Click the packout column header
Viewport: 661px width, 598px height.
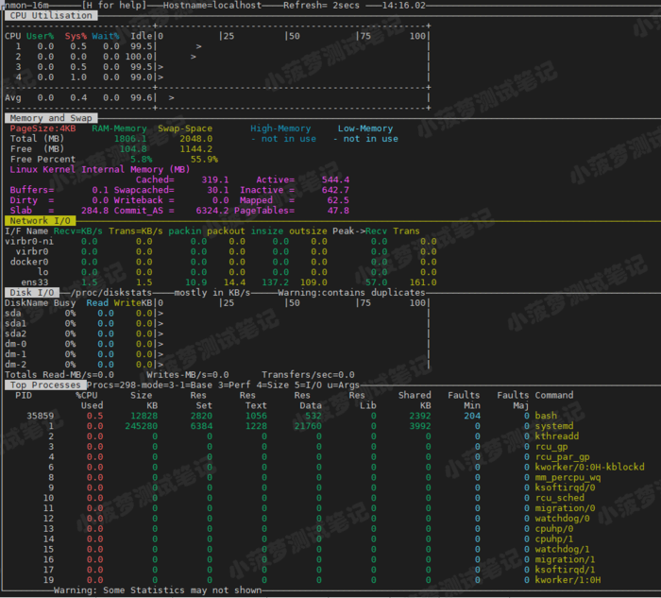point(226,231)
